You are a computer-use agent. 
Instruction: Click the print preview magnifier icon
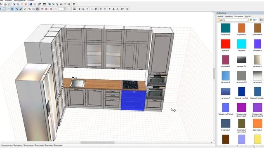9,4
